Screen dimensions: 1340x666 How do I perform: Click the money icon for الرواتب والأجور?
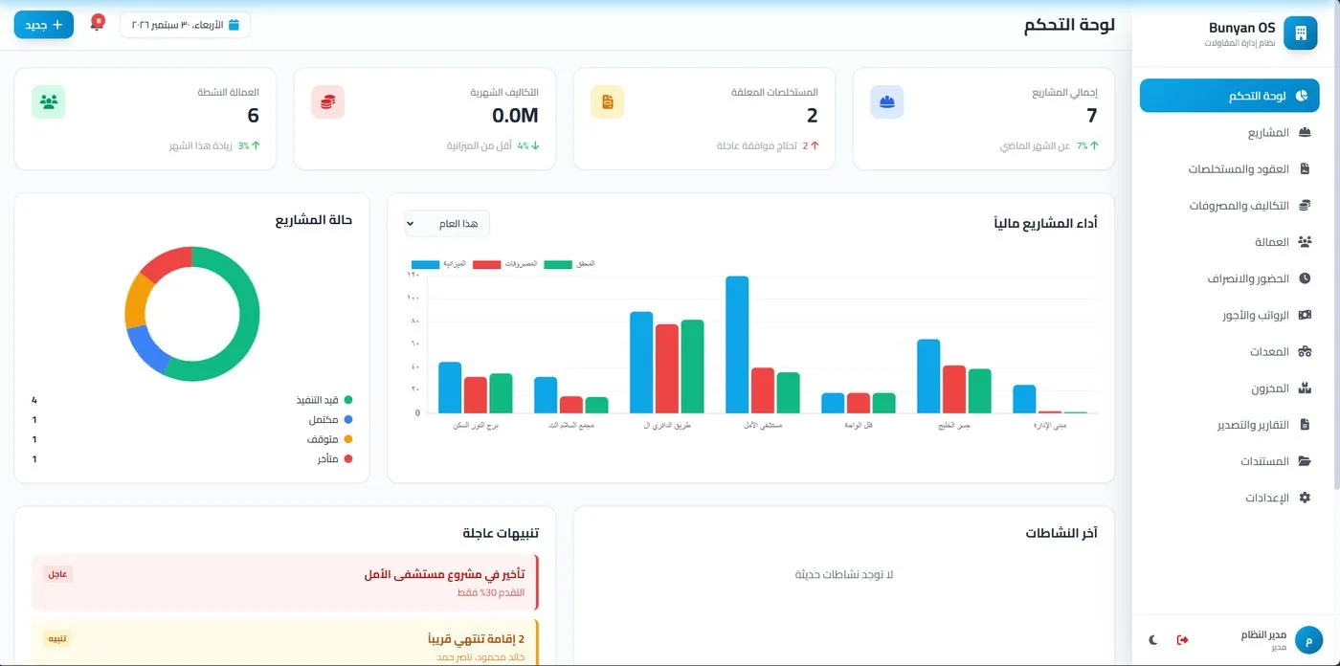[x=1304, y=315]
